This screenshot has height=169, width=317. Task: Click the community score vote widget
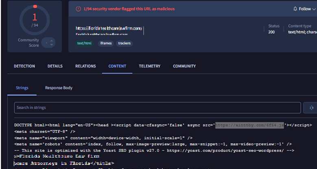pos(49,42)
